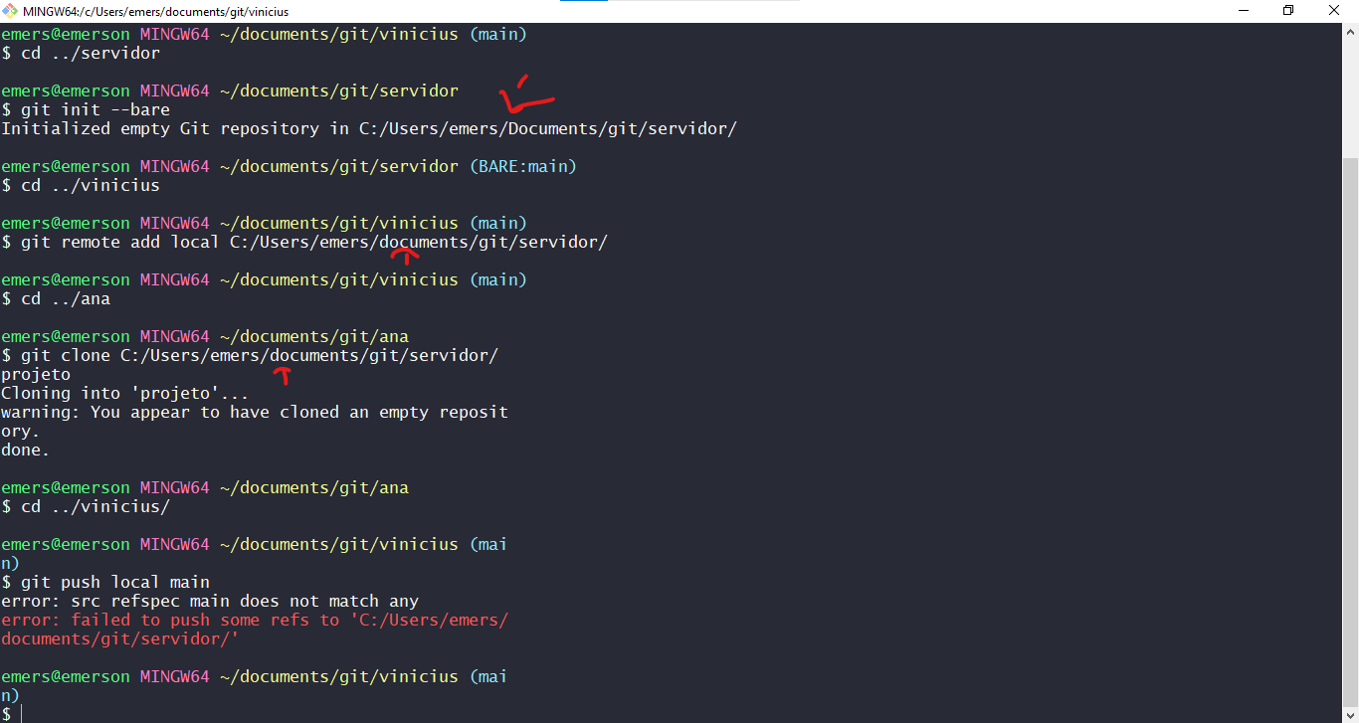Click the '$ git clone C:/Users/emers/documents/git/servidor/' command
This screenshot has width=1359, height=723.
pyautogui.click(x=250, y=355)
